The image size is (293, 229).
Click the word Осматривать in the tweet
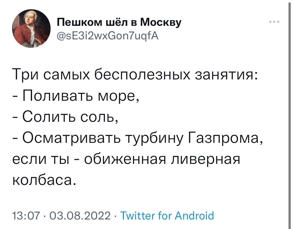pyautogui.click(x=72, y=139)
